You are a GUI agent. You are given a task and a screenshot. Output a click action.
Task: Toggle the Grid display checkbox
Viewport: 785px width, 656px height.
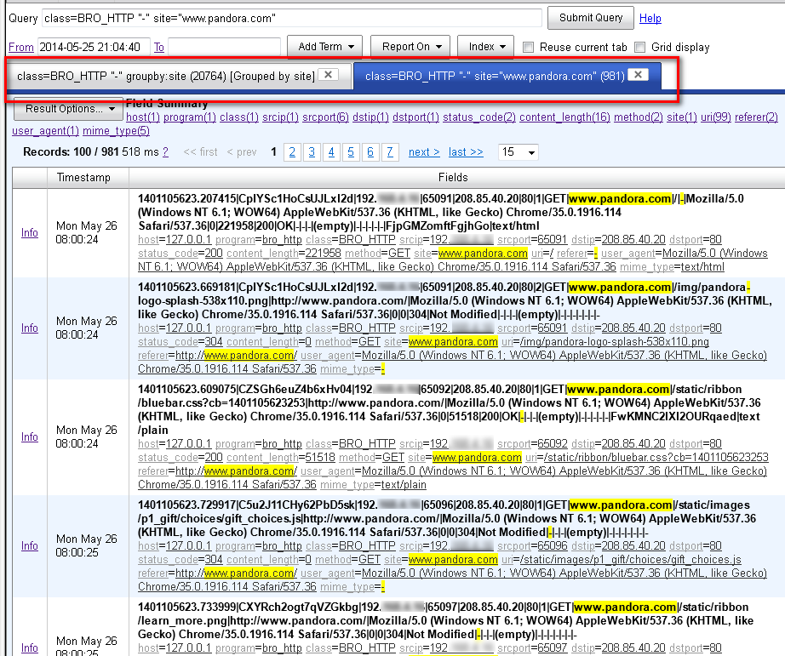(639, 47)
